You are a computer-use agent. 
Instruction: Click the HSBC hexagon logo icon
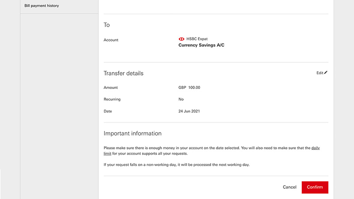click(x=181, y=39)
